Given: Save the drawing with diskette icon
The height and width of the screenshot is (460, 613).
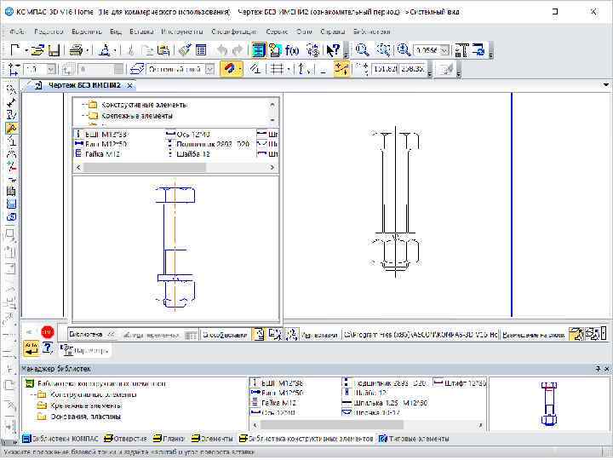Looking at the screenshot, I should click(x=54, y=50).
